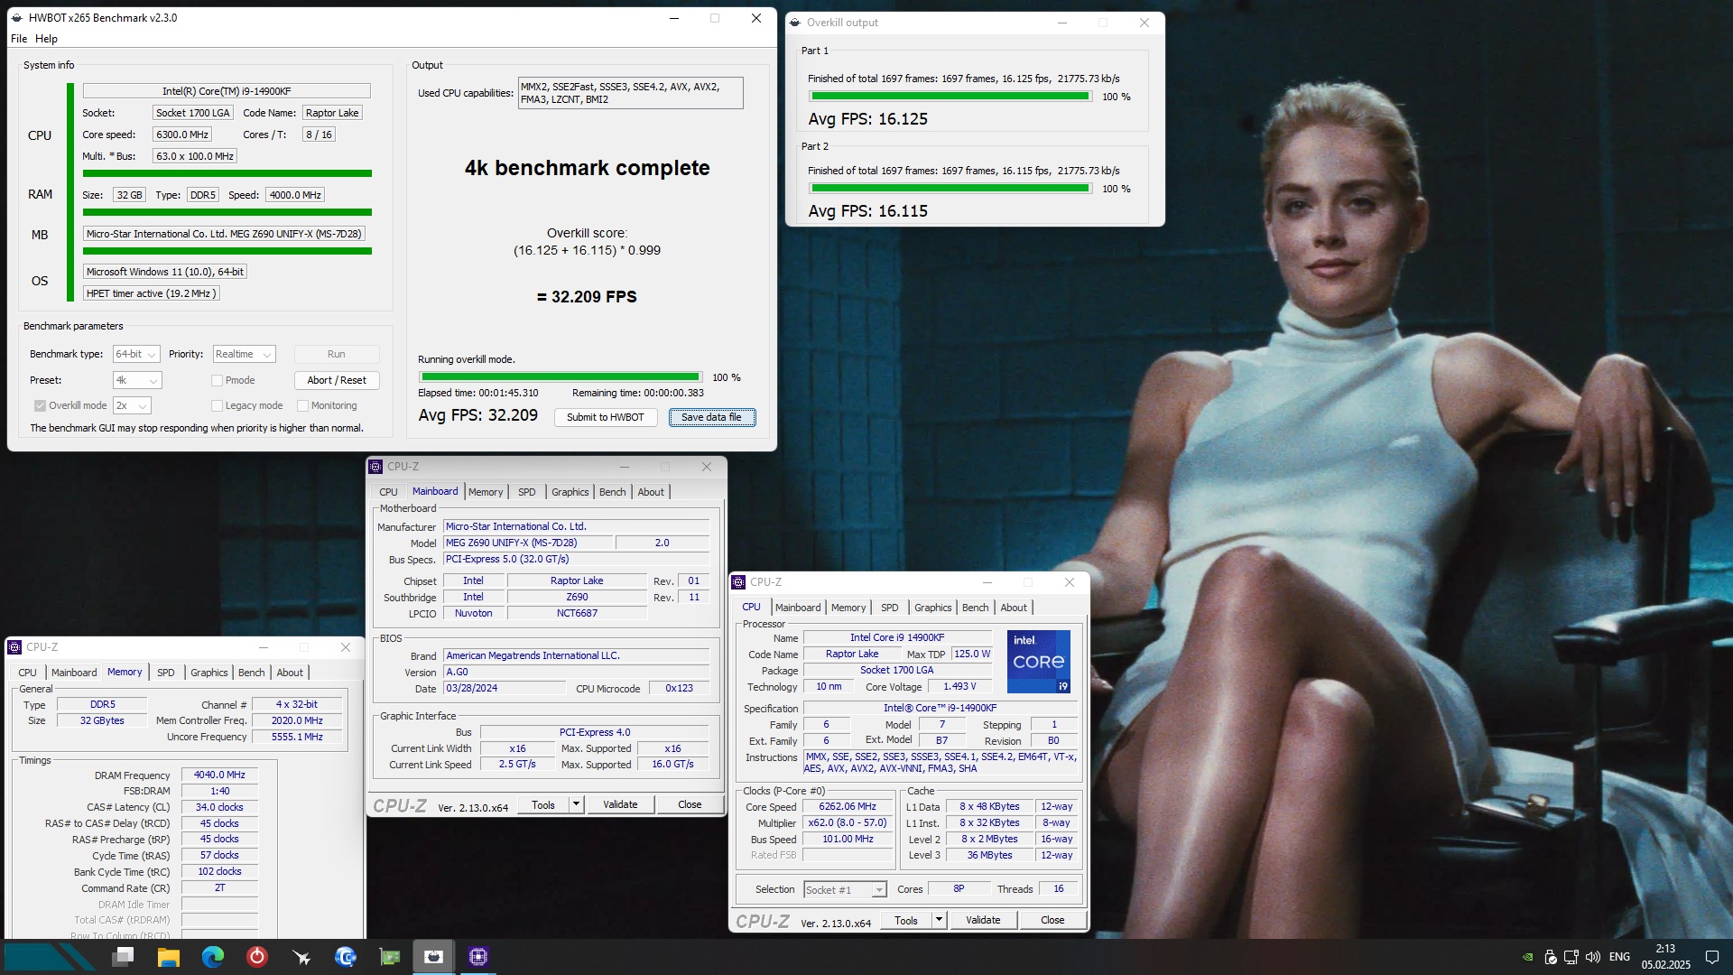Enable the Monitoring checkbox
Screen dimensions: 1733x975
(x=303, y=405)
